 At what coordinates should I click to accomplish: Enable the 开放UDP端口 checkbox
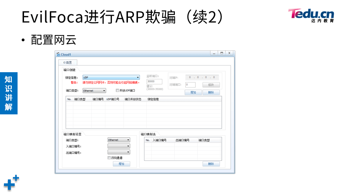tap(118, 90)
